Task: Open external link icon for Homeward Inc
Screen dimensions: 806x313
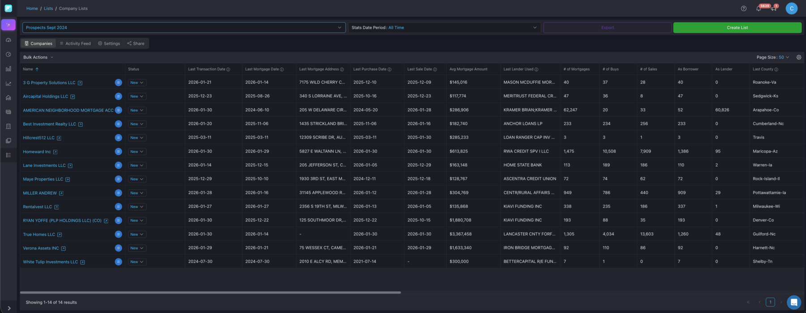Action: (56, 152)
